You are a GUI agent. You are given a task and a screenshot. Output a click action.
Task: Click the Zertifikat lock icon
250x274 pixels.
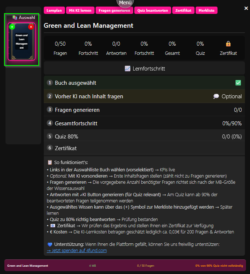(x=228, y=44)
